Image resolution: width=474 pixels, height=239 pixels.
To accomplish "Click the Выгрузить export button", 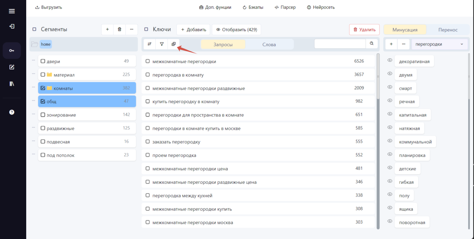I will coord(48,7).
